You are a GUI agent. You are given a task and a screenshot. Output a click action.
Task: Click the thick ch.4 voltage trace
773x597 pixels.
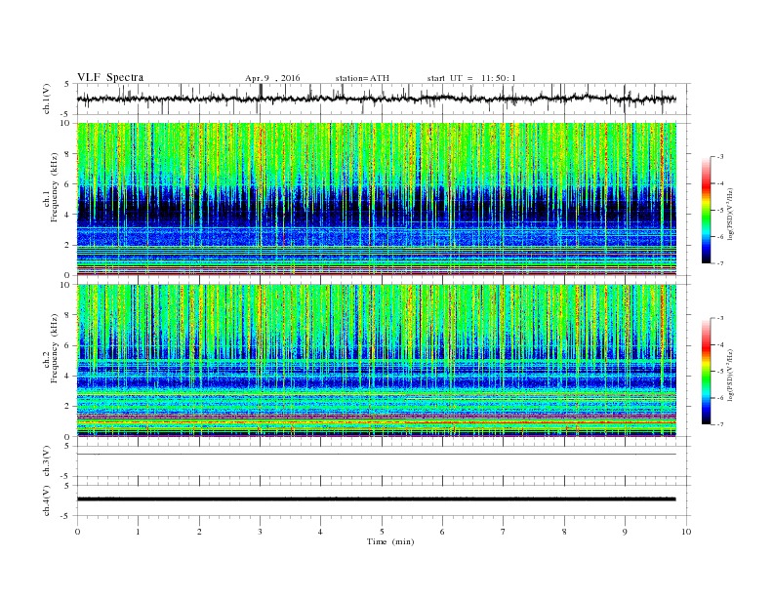point(376,499)
